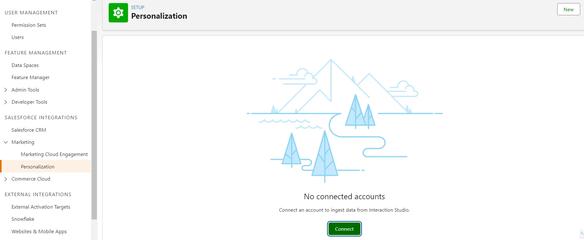Viewport: 584px width, 240px height.
Task: Click the SETUP breadcrumb label
Action: coord(138,7)
